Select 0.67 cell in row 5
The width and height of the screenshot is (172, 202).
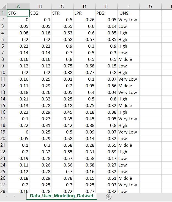[x=84, y=39]
